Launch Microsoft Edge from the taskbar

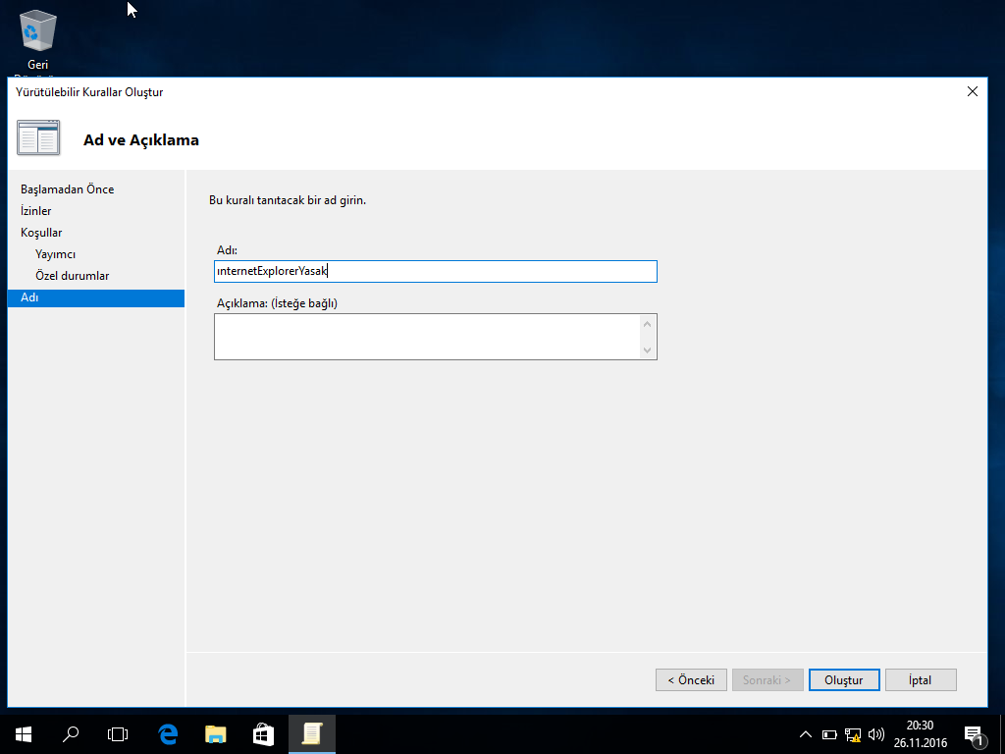click(168, 733)
